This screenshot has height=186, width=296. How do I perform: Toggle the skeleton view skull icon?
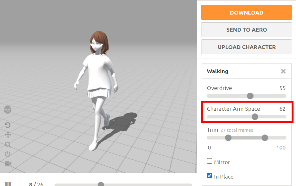pyautogui.click(x=8, y=109)
